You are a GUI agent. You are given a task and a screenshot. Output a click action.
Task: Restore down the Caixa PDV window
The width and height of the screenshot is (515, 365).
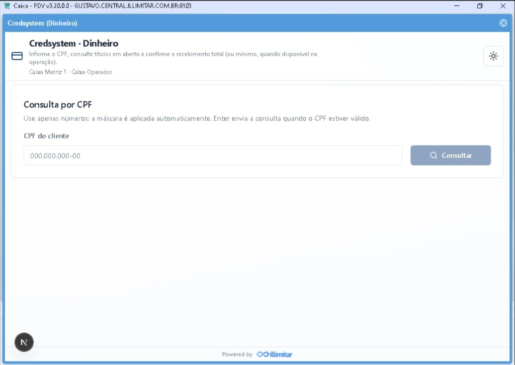click(480, 6)
